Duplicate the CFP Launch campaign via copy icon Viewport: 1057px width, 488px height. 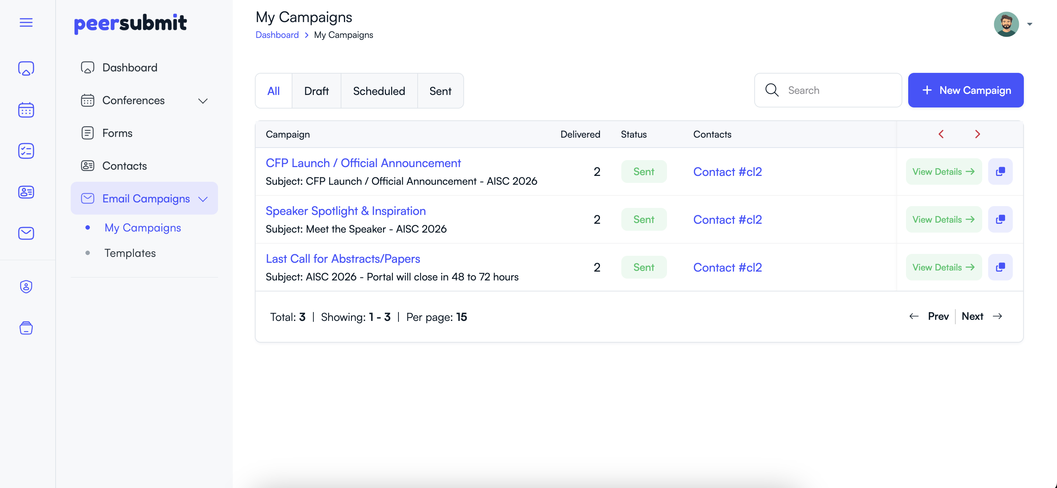pyautogui.click(x=1000, y=171)
